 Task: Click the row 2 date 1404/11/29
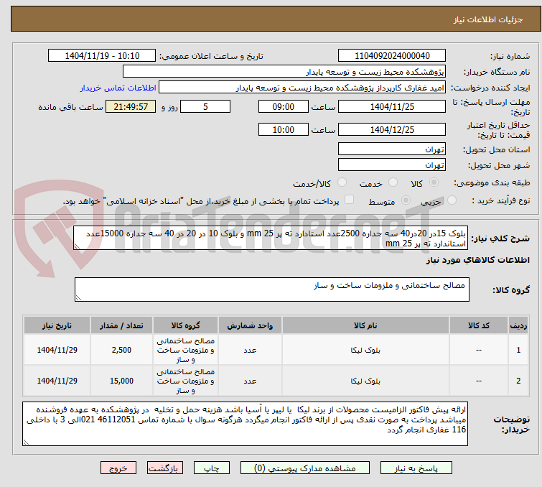coord(57,381)
